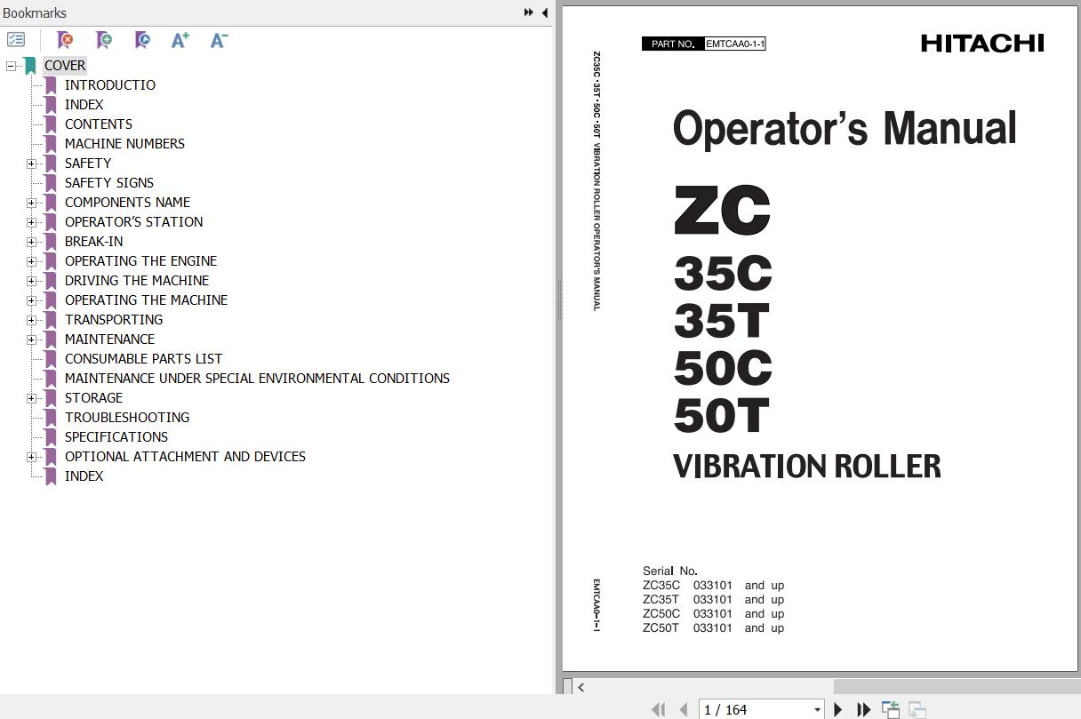The height and width of the screenshot is (719, 1081).
Task: Open the TROUBLESHOOTING bookmark
Action: coord(127,418)
